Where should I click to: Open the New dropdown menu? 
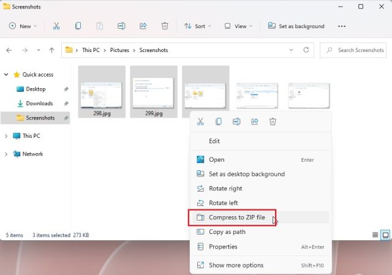tap(23, 26)
